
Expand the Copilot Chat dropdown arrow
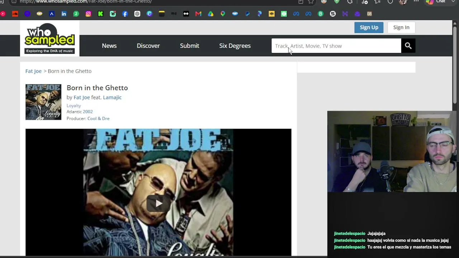point(454,1)
